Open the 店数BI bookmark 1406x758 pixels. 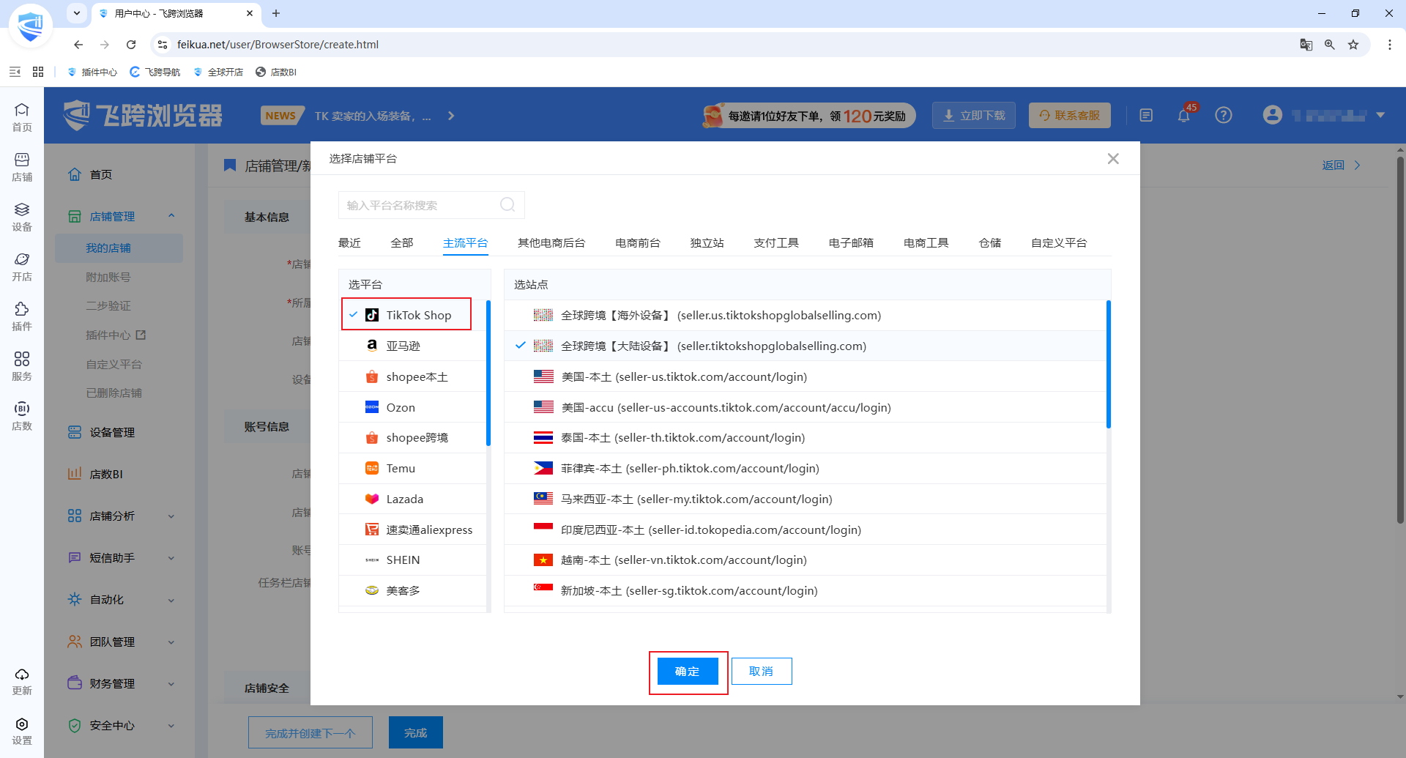276,72
